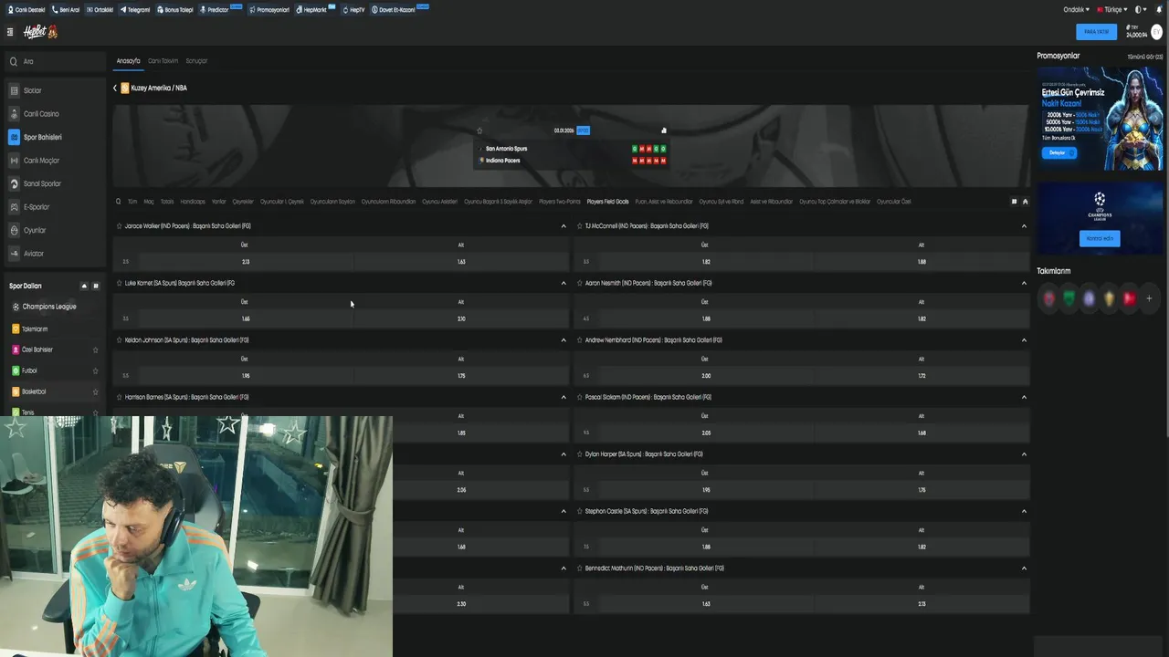Click the Beni Ara phone shortcut
Viewport: 1169px width, 657px height.
click(66, 9)
